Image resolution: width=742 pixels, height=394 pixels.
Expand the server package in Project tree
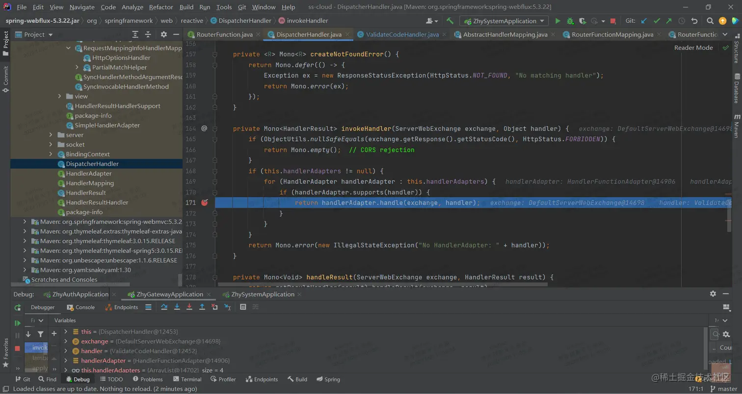[51, 135]
